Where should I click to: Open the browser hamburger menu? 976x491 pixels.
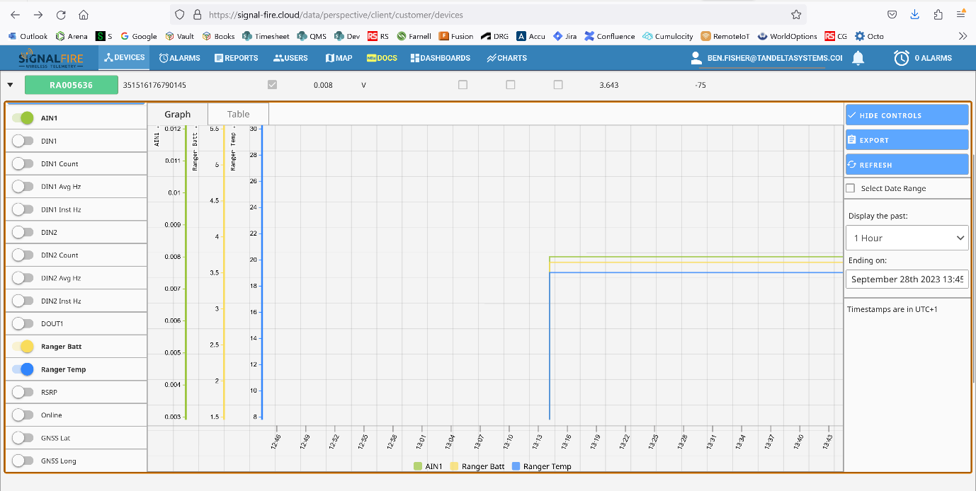point(960,14)
